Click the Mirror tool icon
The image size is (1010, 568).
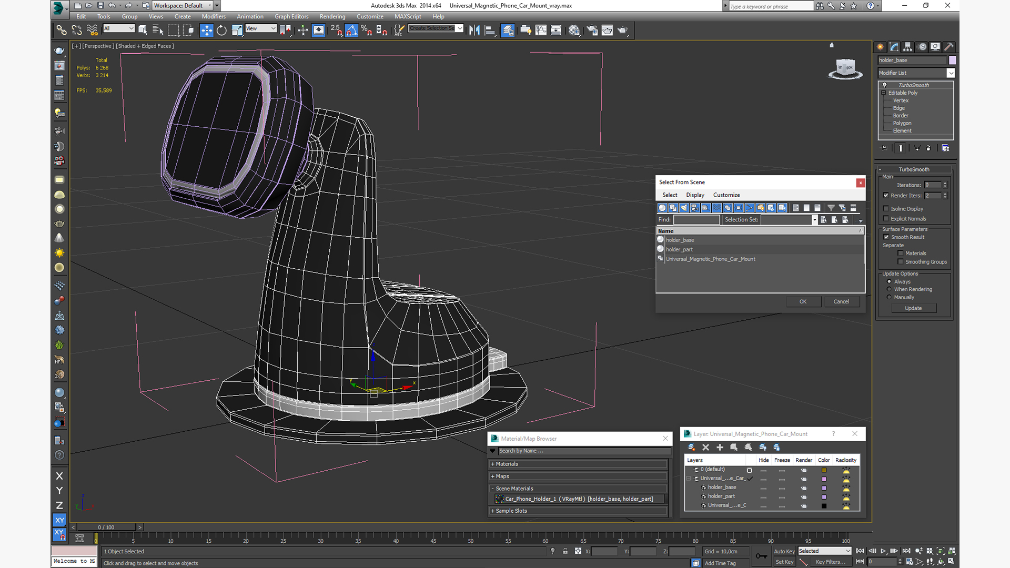tap(474, 30)
